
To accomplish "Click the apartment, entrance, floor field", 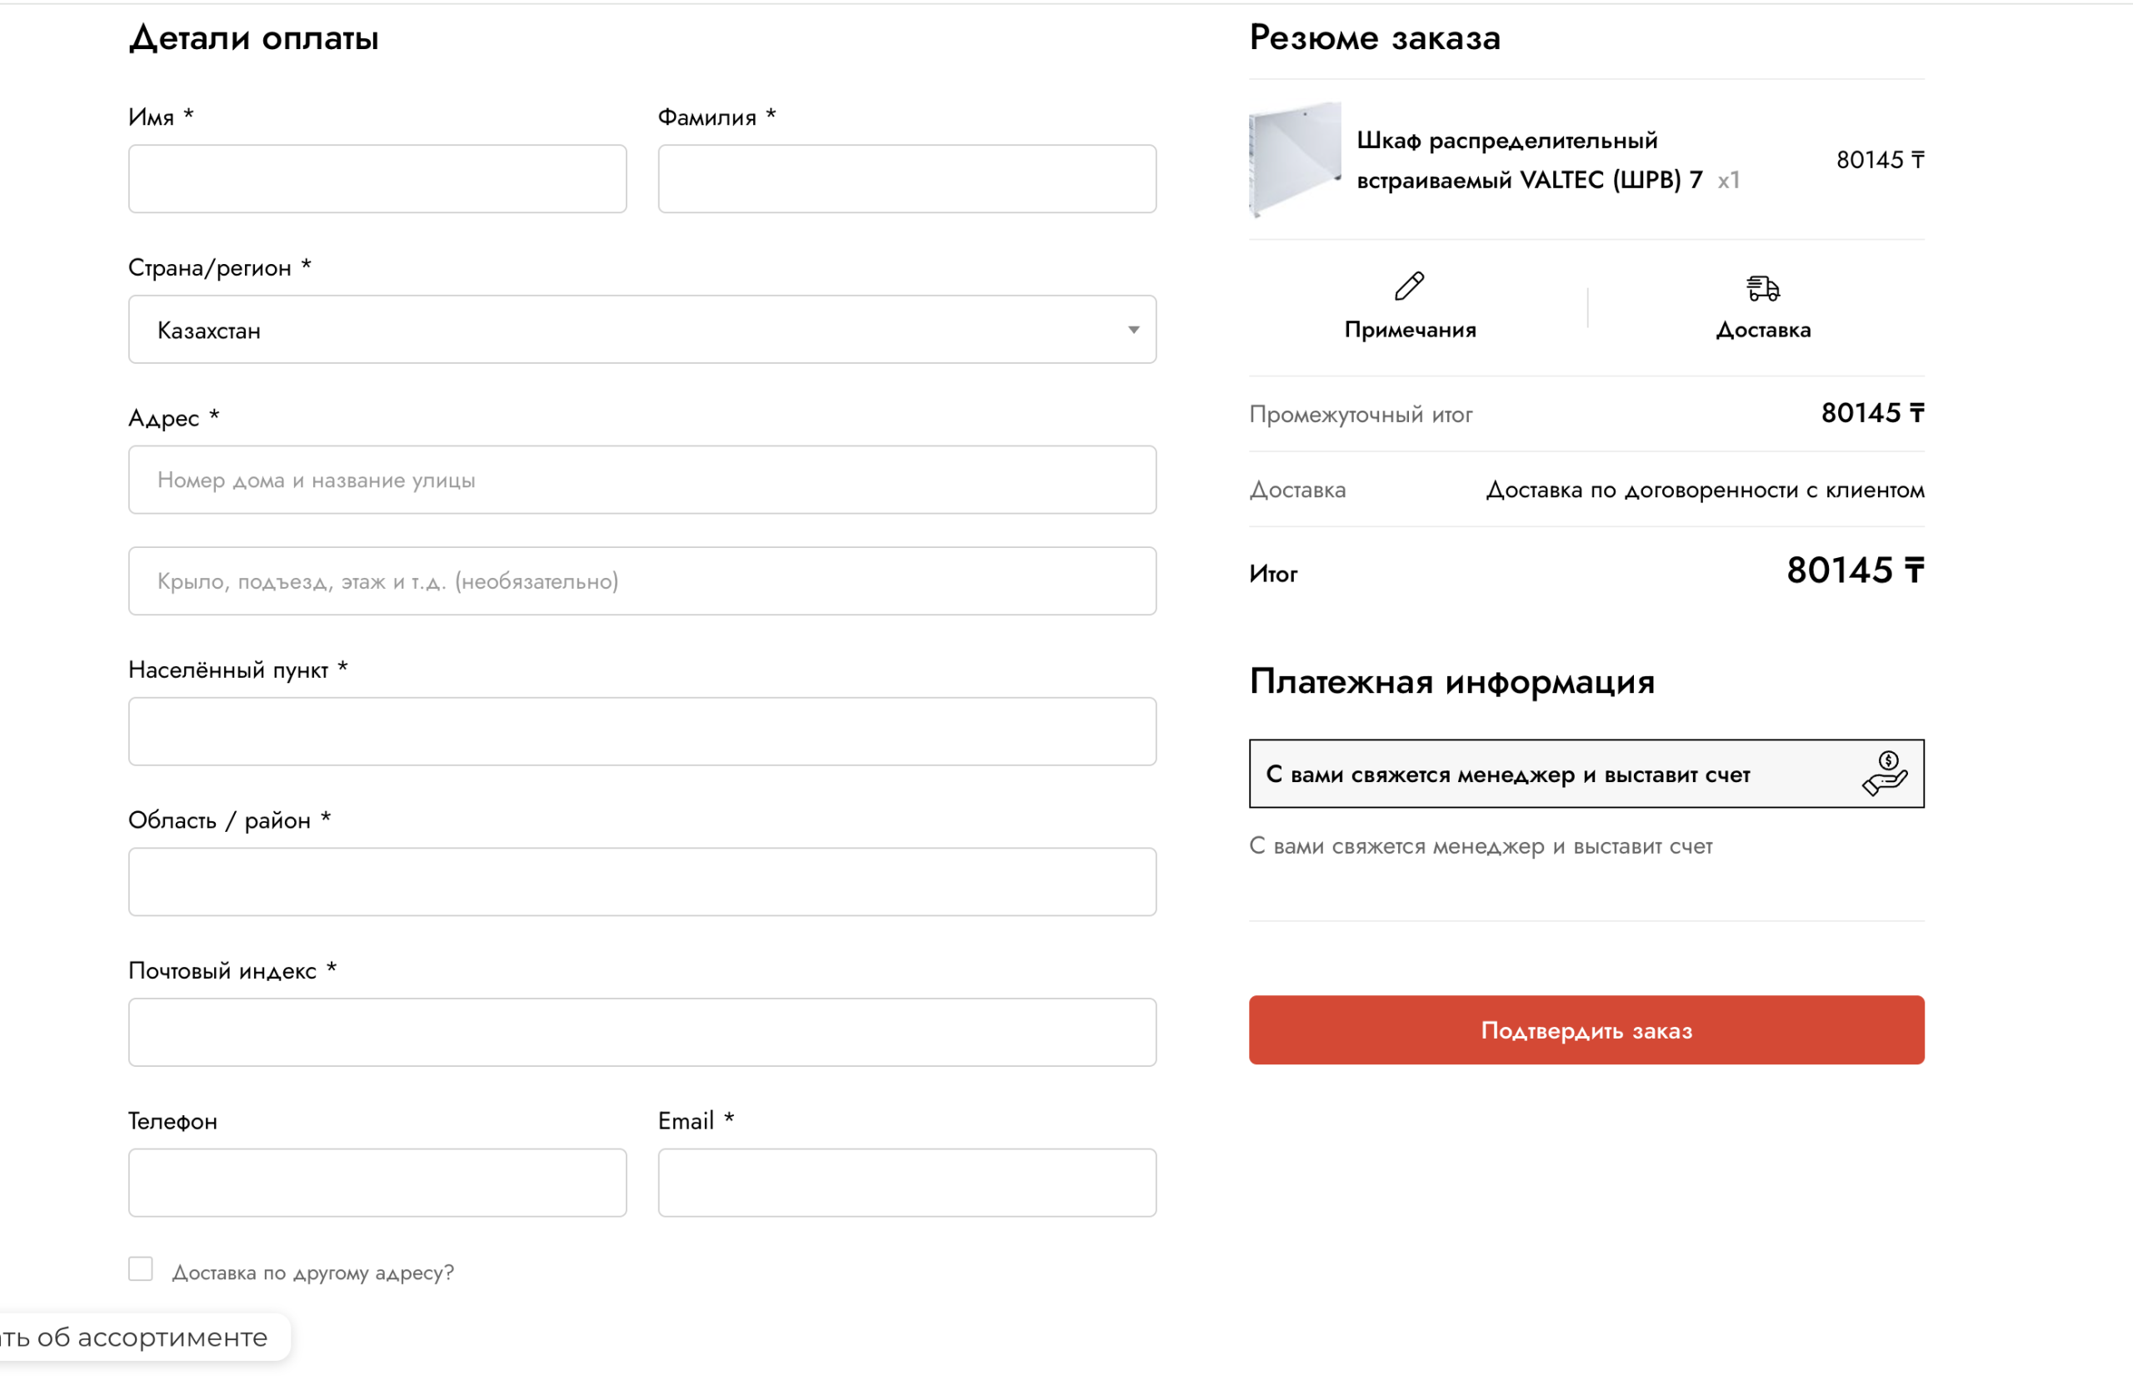I will click(x=641, y=581).
